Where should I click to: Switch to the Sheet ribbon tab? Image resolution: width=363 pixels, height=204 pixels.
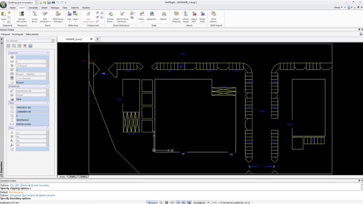(x=44, y=8)
